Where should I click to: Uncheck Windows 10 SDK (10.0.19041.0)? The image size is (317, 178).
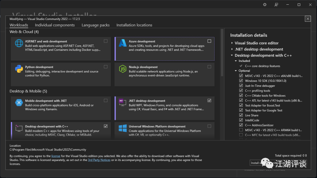pyautogui.click(x=241, y=81)
